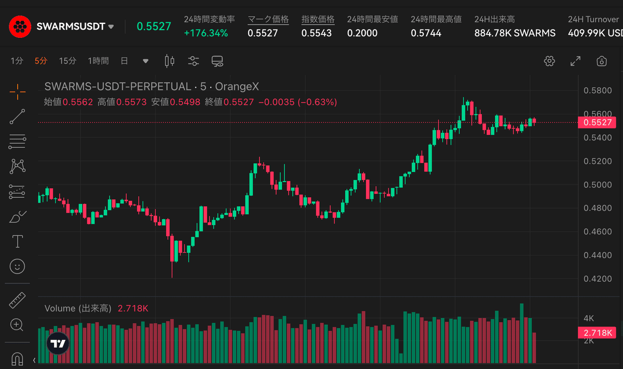The width and height of the screenshot is (623, 369).
Task: Click the マーク価格 label
Action: point(268,19)
